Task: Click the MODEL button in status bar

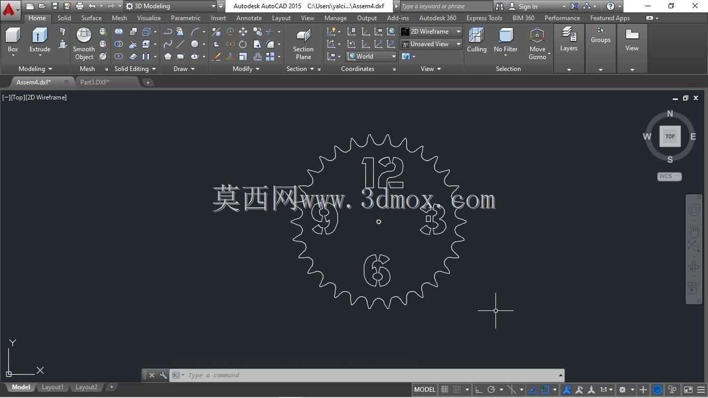Action: coord(424,390)
